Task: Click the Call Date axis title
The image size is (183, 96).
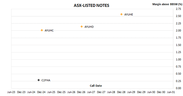Action: 96,86
